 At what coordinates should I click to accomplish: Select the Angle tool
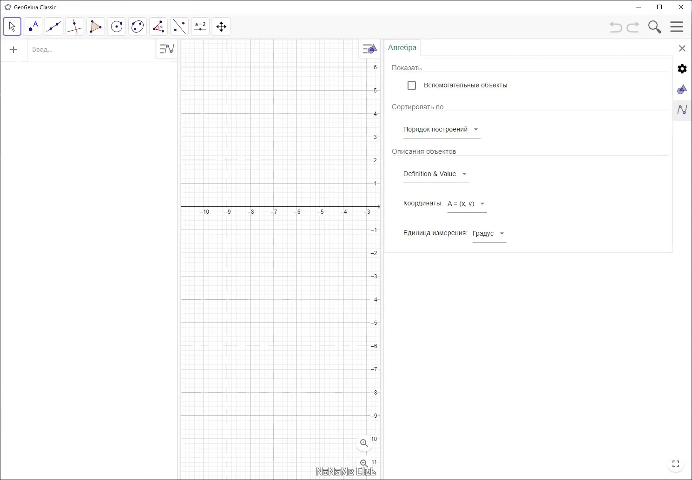click(x=158, y=26)
